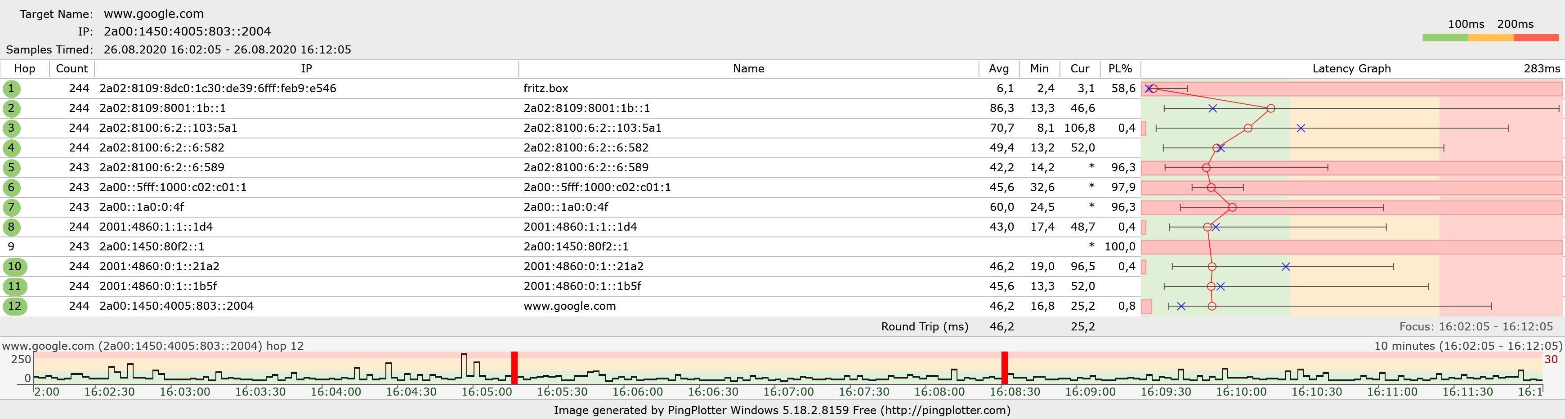1565x419 pixels.
Task: Select the hop 8 number badge
Action: (x=11, y=227)
